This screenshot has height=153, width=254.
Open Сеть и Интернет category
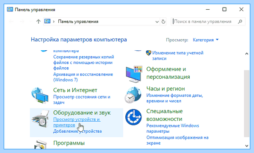coord(75,90)
